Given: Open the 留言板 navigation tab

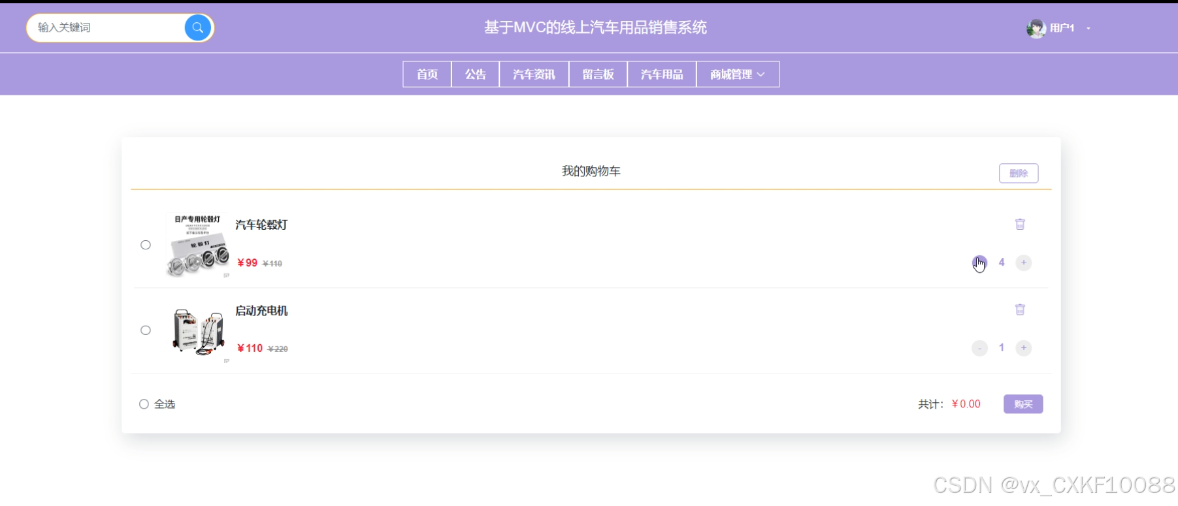Looking at the screenshot, I should coord(598,74).
